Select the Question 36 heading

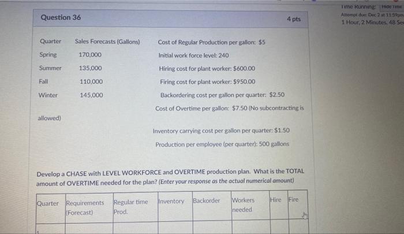(x=61, y=17)
